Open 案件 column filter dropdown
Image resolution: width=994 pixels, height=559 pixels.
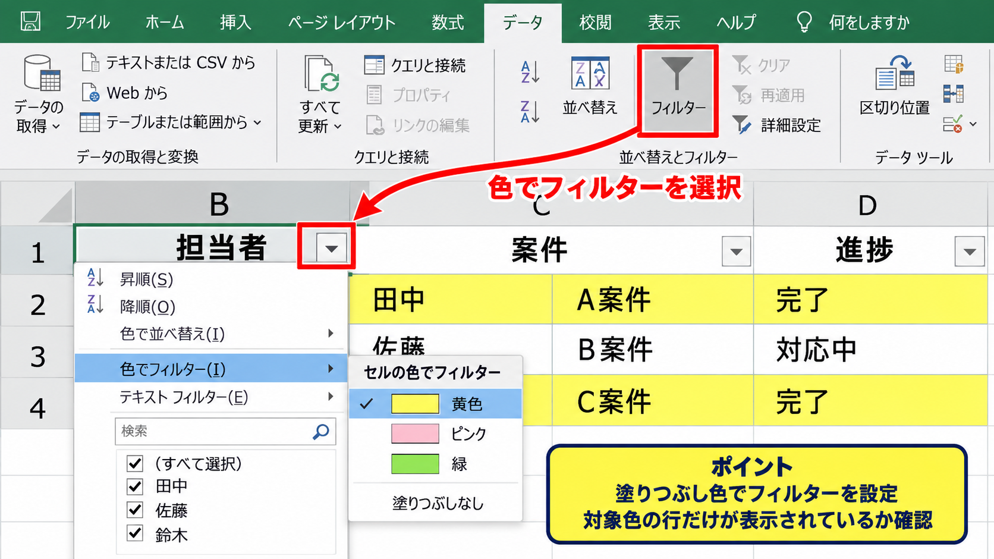pyautogui.click(x=736, y=252)
